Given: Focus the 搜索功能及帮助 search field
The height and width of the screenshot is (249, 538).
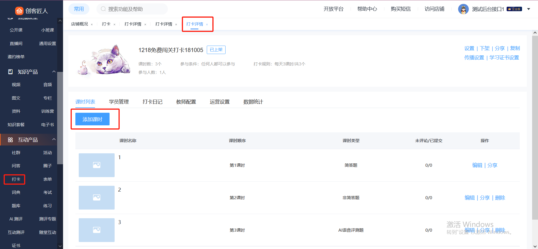Looking at the screenshot, I should pyautogui.click(x=134, y=9).
